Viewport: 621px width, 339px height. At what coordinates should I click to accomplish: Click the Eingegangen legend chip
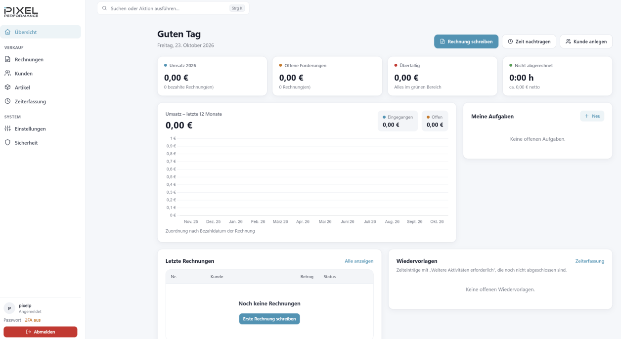pyautogui.click(x=398, y=121)
